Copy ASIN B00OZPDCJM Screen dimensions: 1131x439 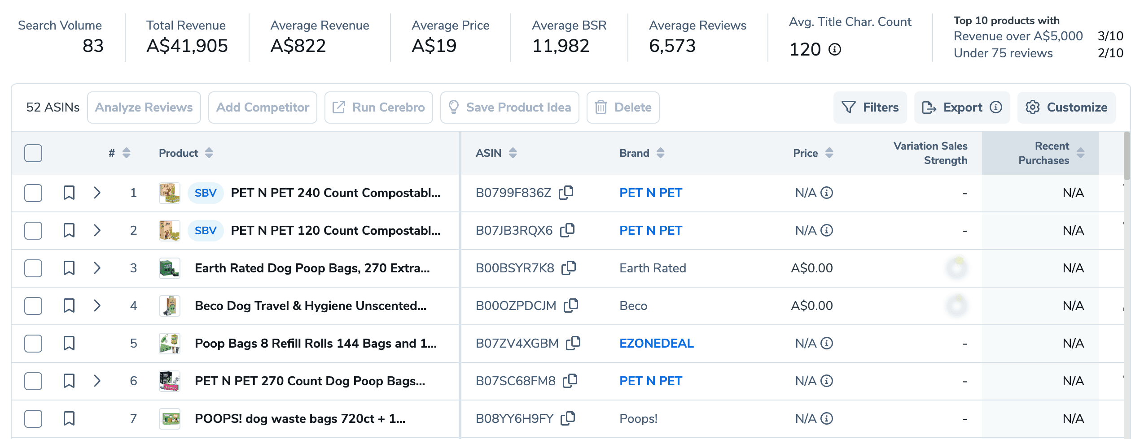click(571, 305)
